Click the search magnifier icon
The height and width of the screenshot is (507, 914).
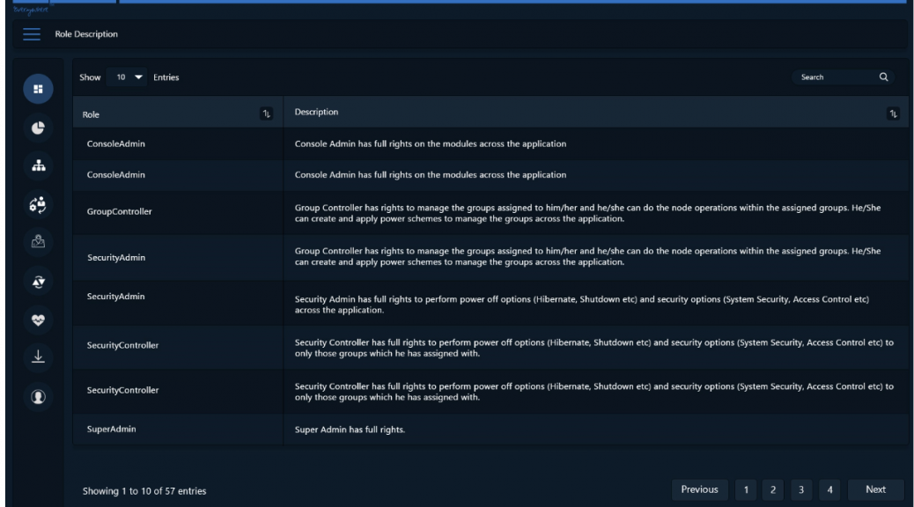(884, 77)
